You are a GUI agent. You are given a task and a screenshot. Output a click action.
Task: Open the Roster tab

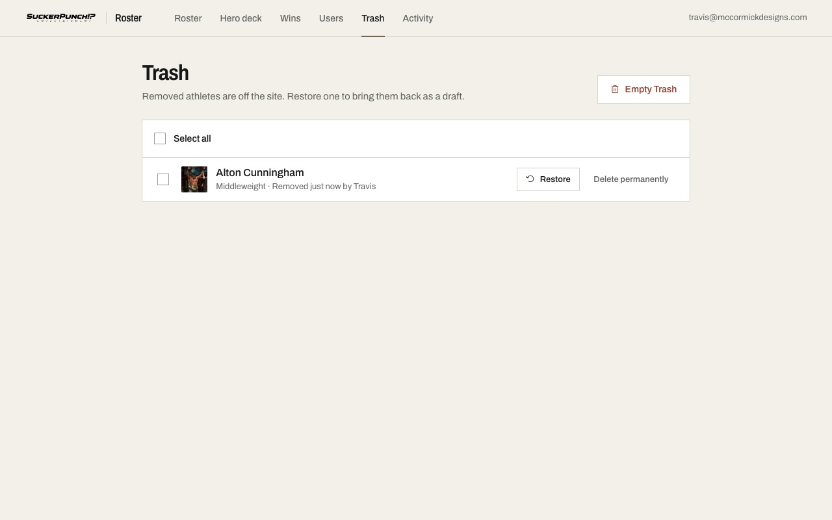coord(188,18)
